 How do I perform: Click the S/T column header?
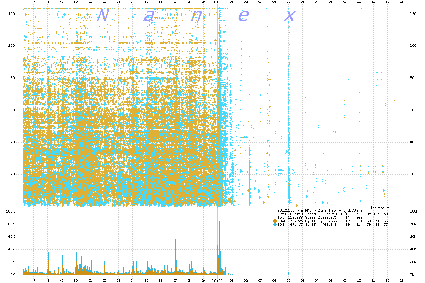[357, 214]
